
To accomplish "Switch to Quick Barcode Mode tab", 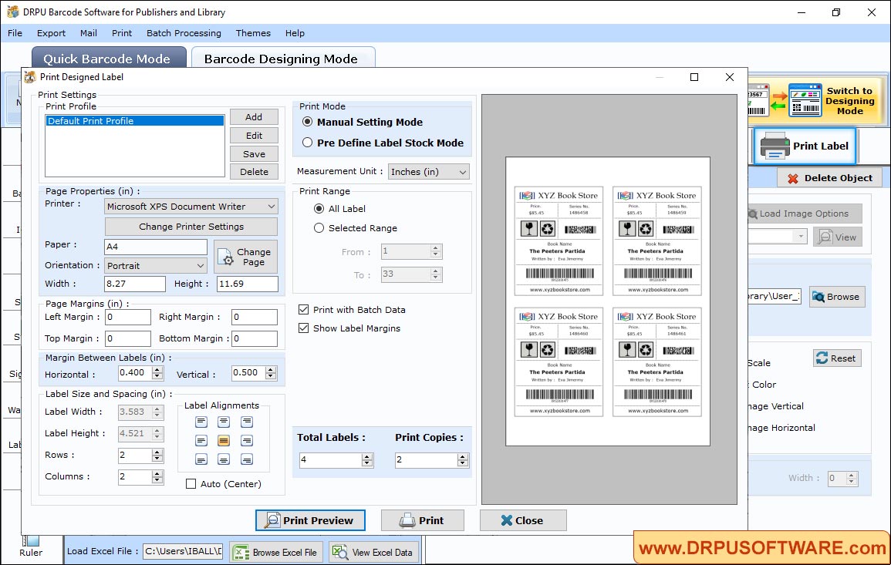I will pyautogui.click(x=109, y=58).
